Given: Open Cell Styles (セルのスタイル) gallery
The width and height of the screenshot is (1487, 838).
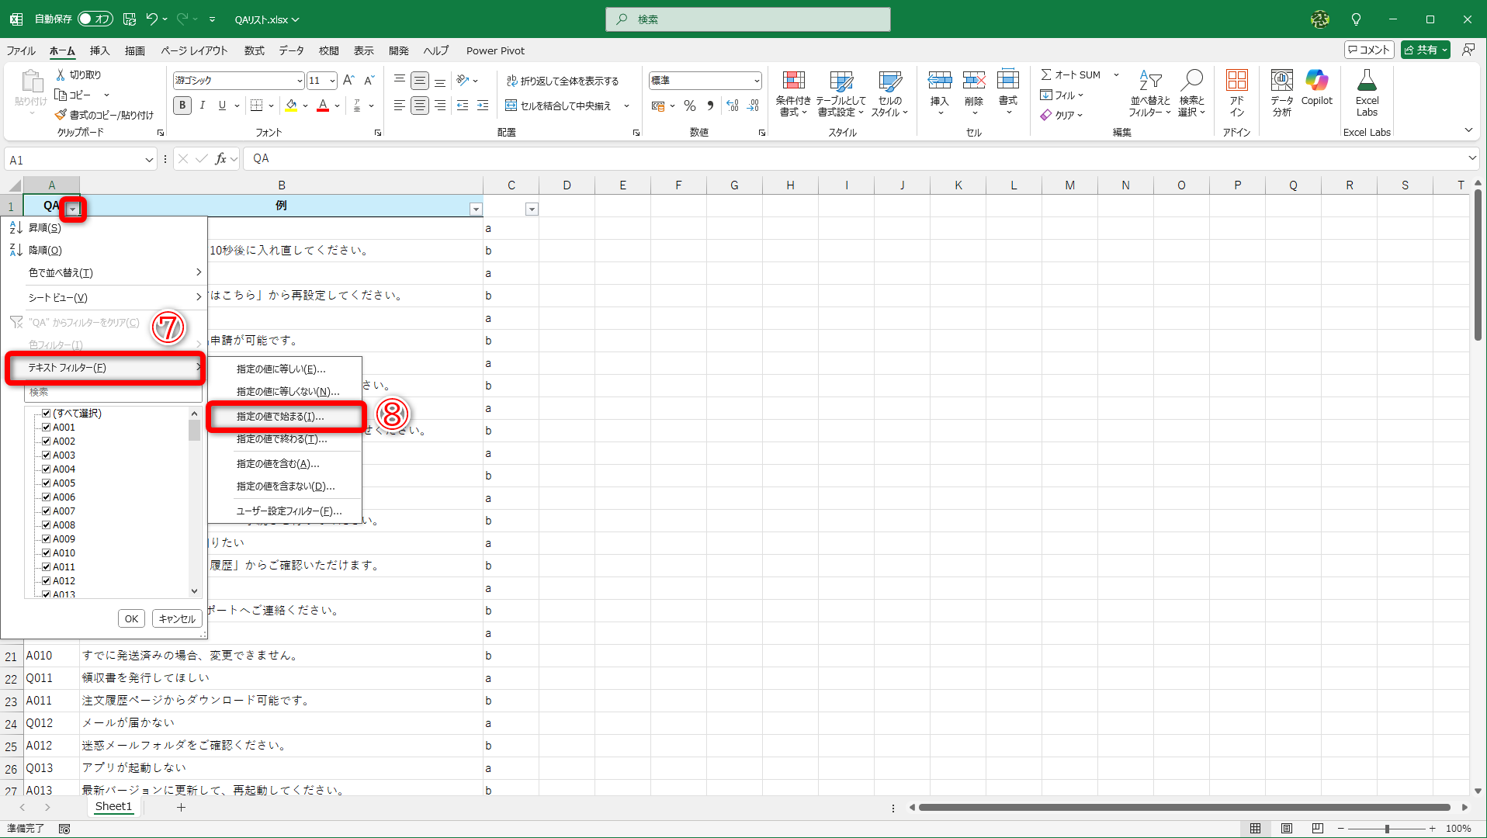Looking at the screenshot, I should 889,93.
